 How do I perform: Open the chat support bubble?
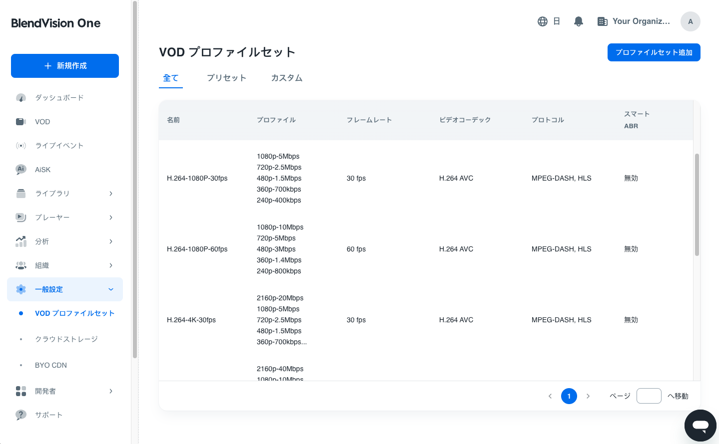tap(700, 426)
